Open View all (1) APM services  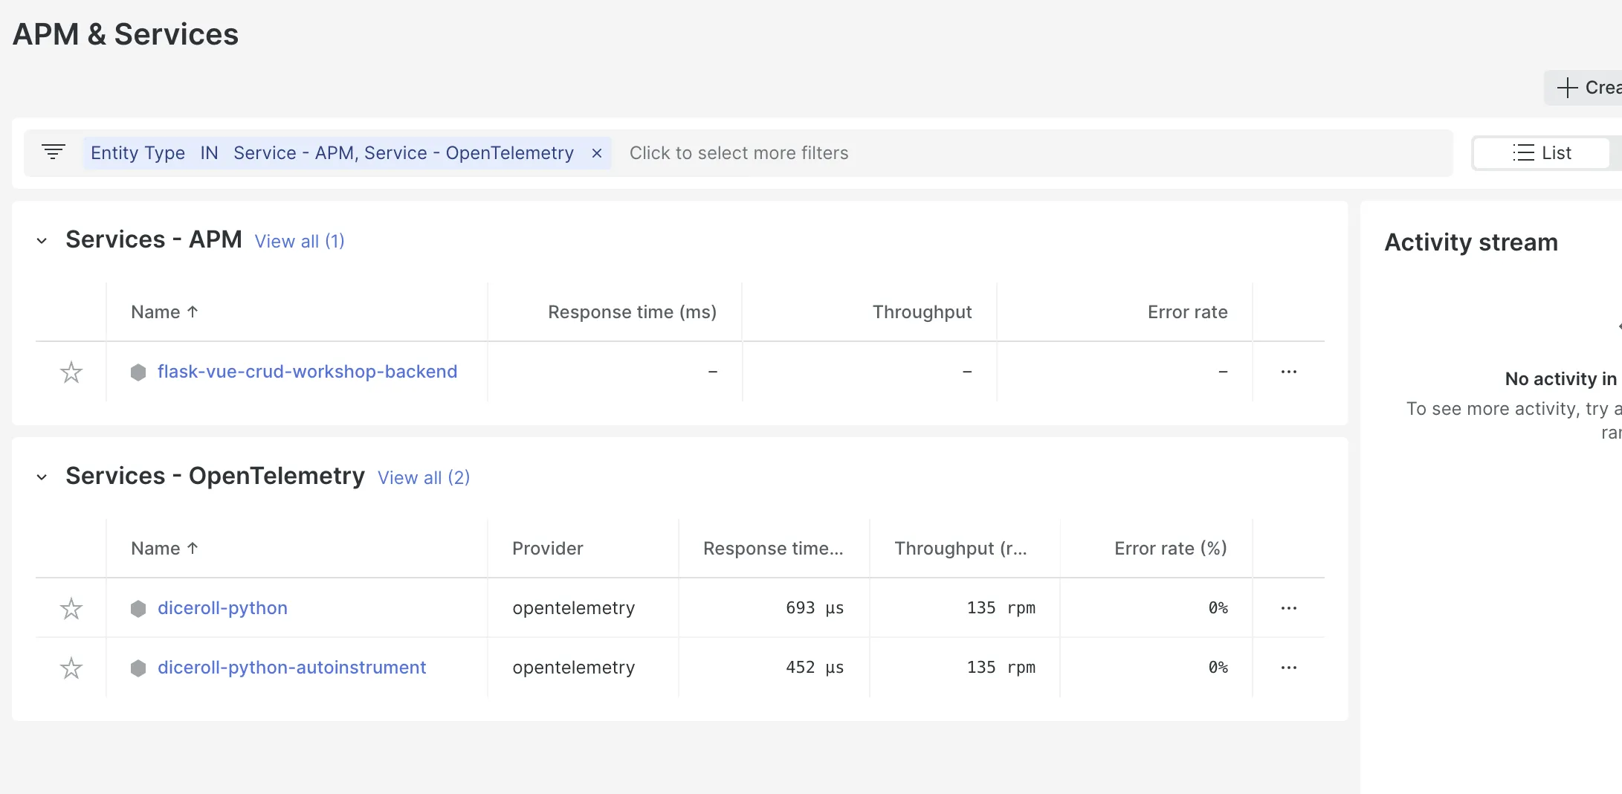click(x=300, y=241)
